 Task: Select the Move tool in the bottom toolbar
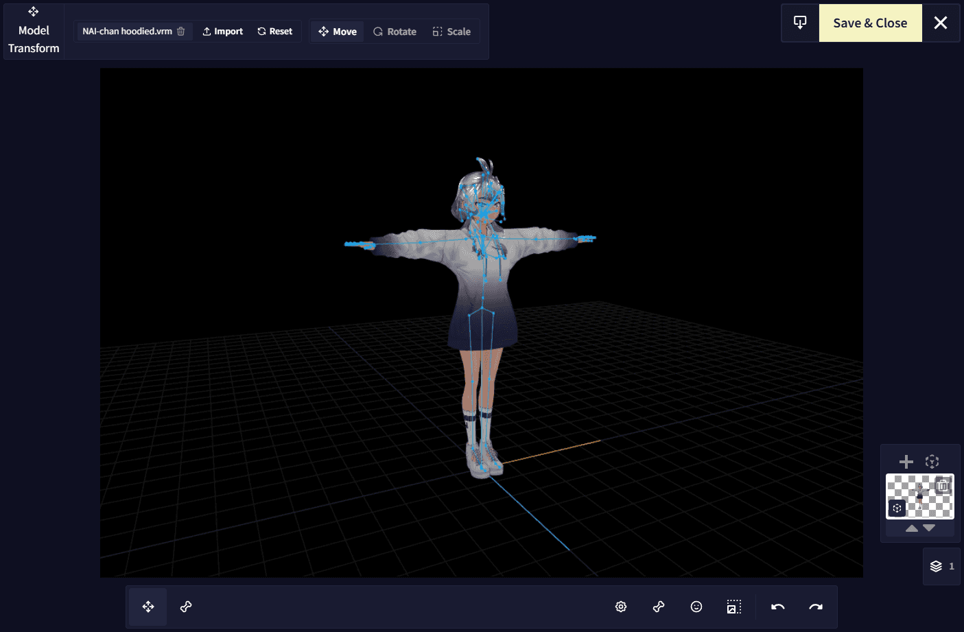pyautogui.click(x=148, y=606)
